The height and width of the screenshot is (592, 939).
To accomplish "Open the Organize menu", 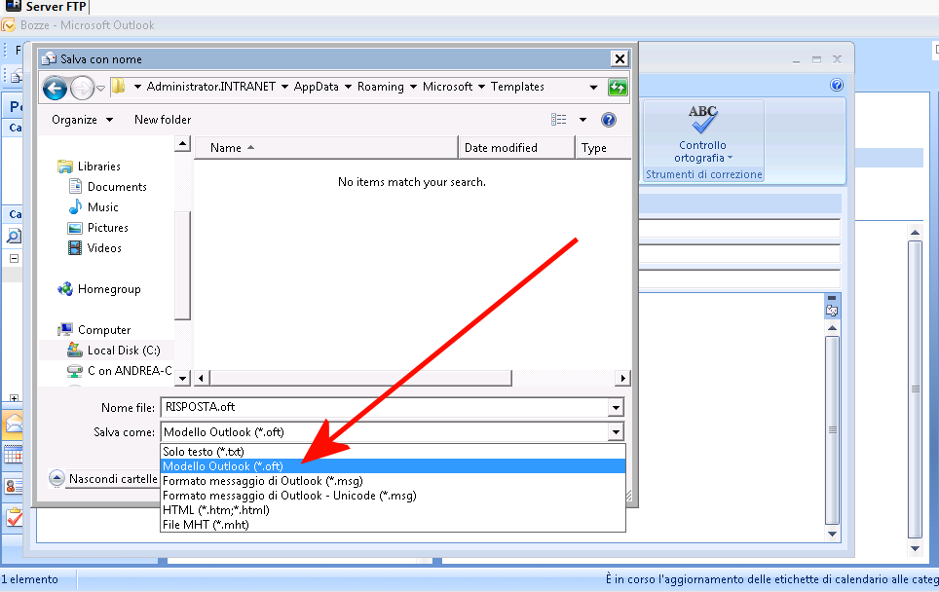I will 82,120.
